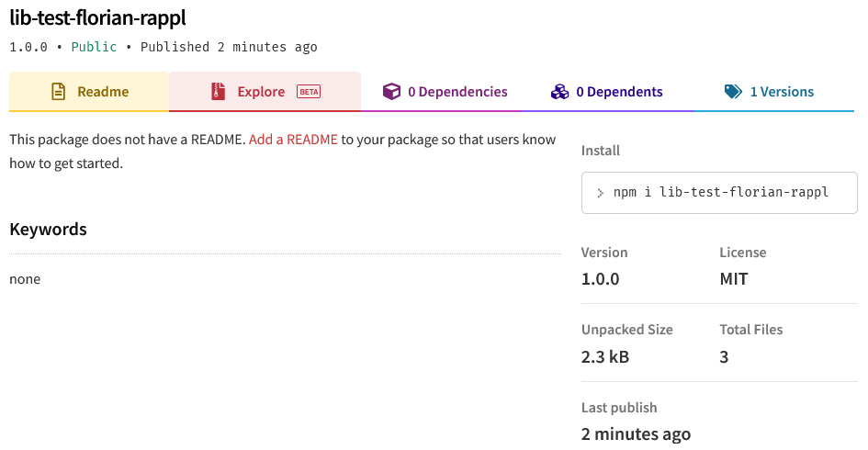Switch to the Explore tab label
Screen dimensions: 868x450
(261, 92)
